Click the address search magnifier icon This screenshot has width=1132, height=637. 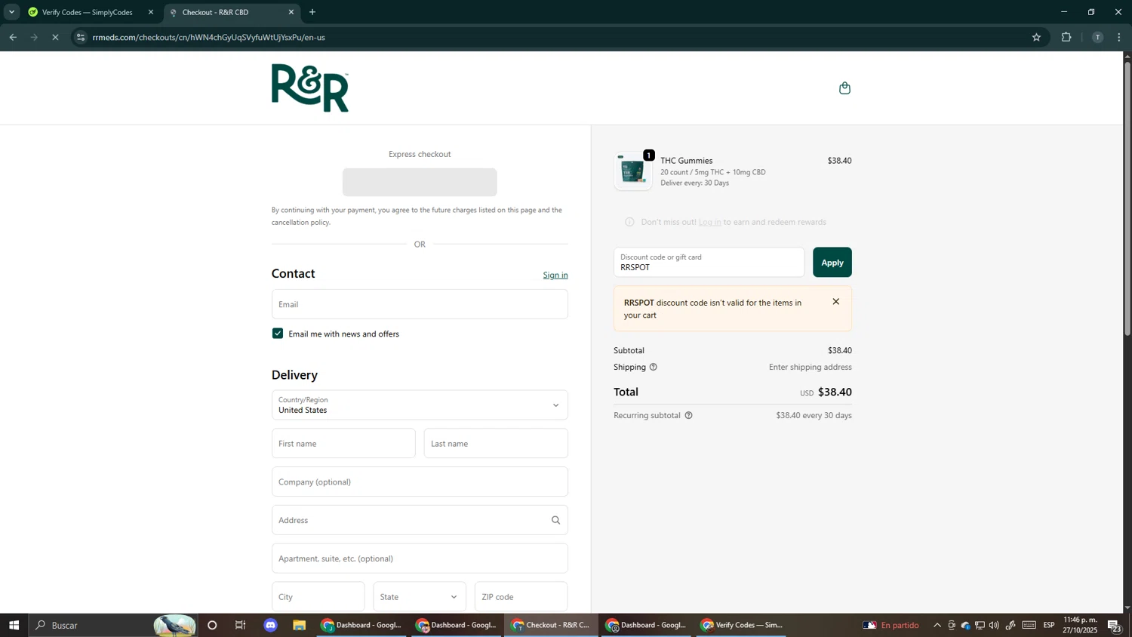[555, 520]
